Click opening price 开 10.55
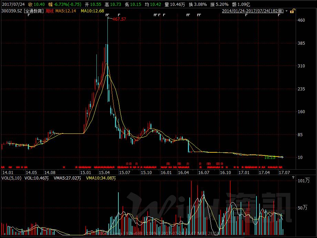 pos(93,4)
